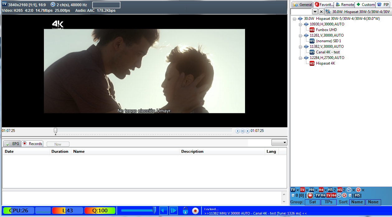This screenshot has height=217, width=392.
Task: Select the Funbox UHD channel
Action: pos(326,30)
